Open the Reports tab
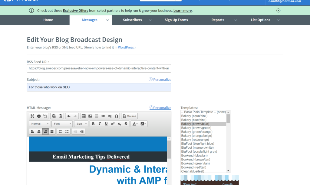This screenshot has height=185, width=310. click(x=218, y=20)
